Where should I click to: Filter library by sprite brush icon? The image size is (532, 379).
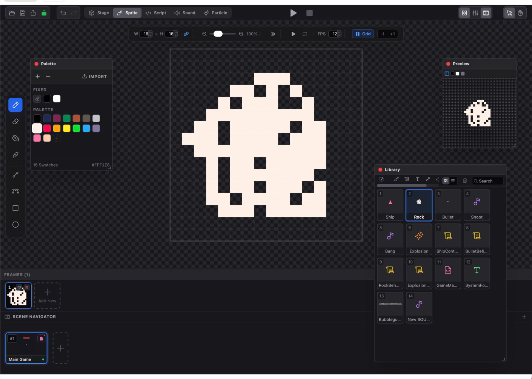tap(396, 179)
